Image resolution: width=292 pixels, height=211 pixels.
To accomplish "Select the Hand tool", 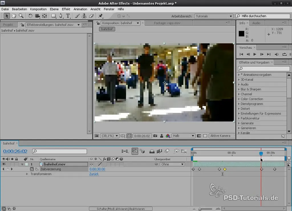I will tap(14, 16).
